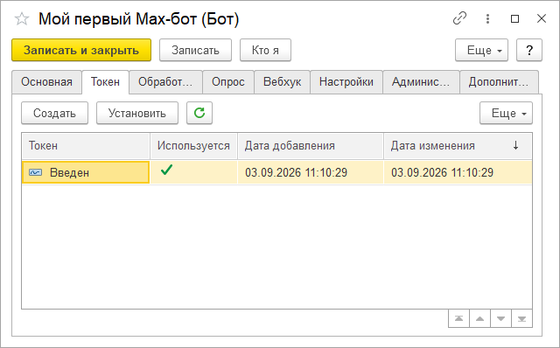
Task: Sort by the Токен column header
Action: click(x=86, y=146)
